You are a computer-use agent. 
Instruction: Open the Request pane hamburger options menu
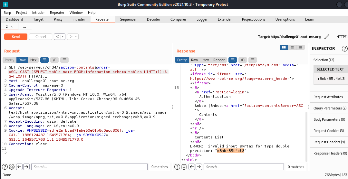pos(64,60)
